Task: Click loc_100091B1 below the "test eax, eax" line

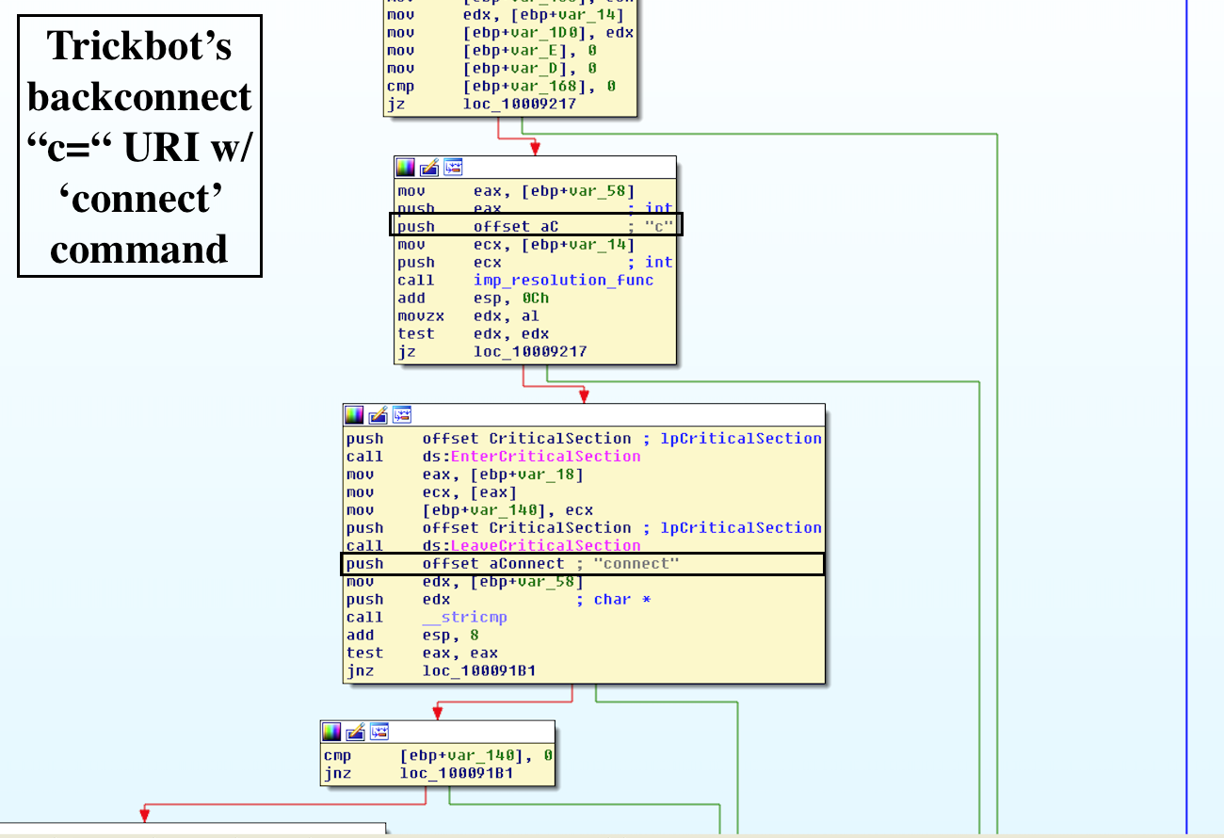Action: click(479, 671)
